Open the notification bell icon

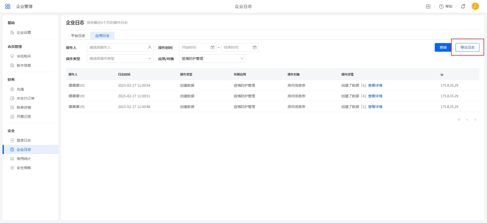[x=463, y=6]
